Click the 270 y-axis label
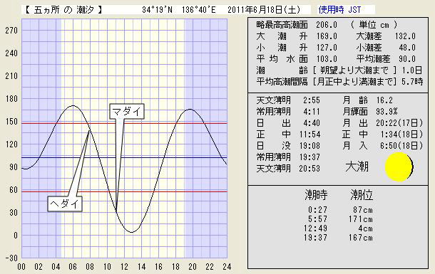This screenshot has width=435, height=274. point(11,30)
